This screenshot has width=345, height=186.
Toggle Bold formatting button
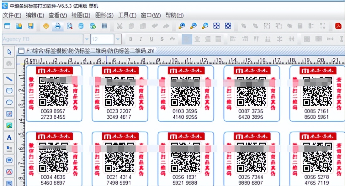click(130, 39)
